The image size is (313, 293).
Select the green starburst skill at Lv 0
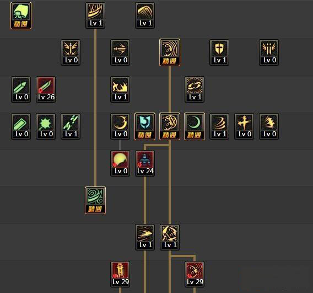46,126
